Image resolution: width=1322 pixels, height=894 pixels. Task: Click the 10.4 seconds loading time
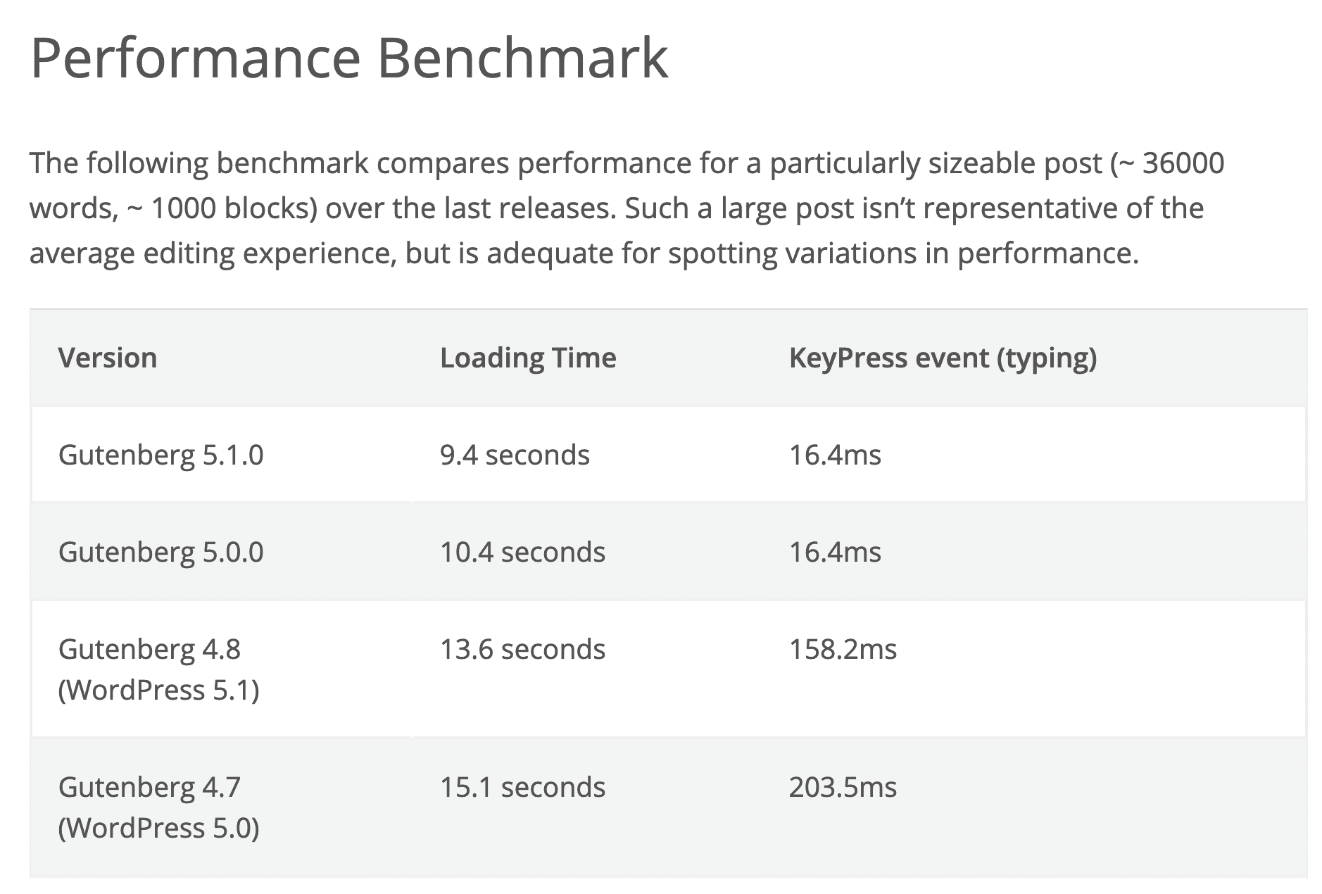522,552
